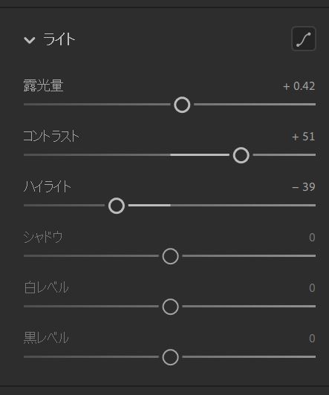
Task: Click the ハイライト slider handle
Action: click(x=117, y=206)
